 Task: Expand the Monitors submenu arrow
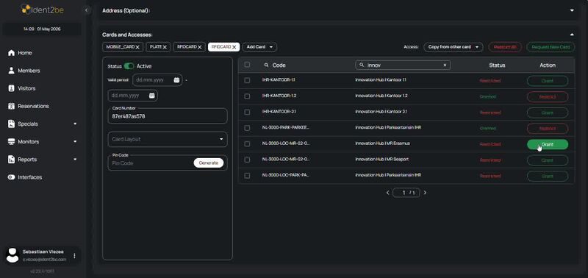75,142
